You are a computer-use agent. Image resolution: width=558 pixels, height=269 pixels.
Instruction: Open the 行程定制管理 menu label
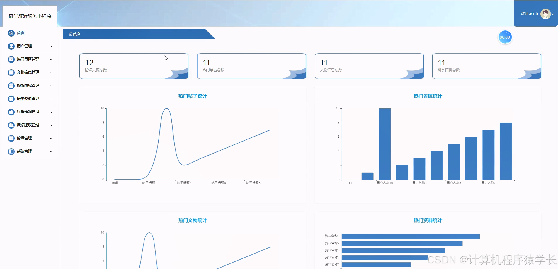coord(28,112)
